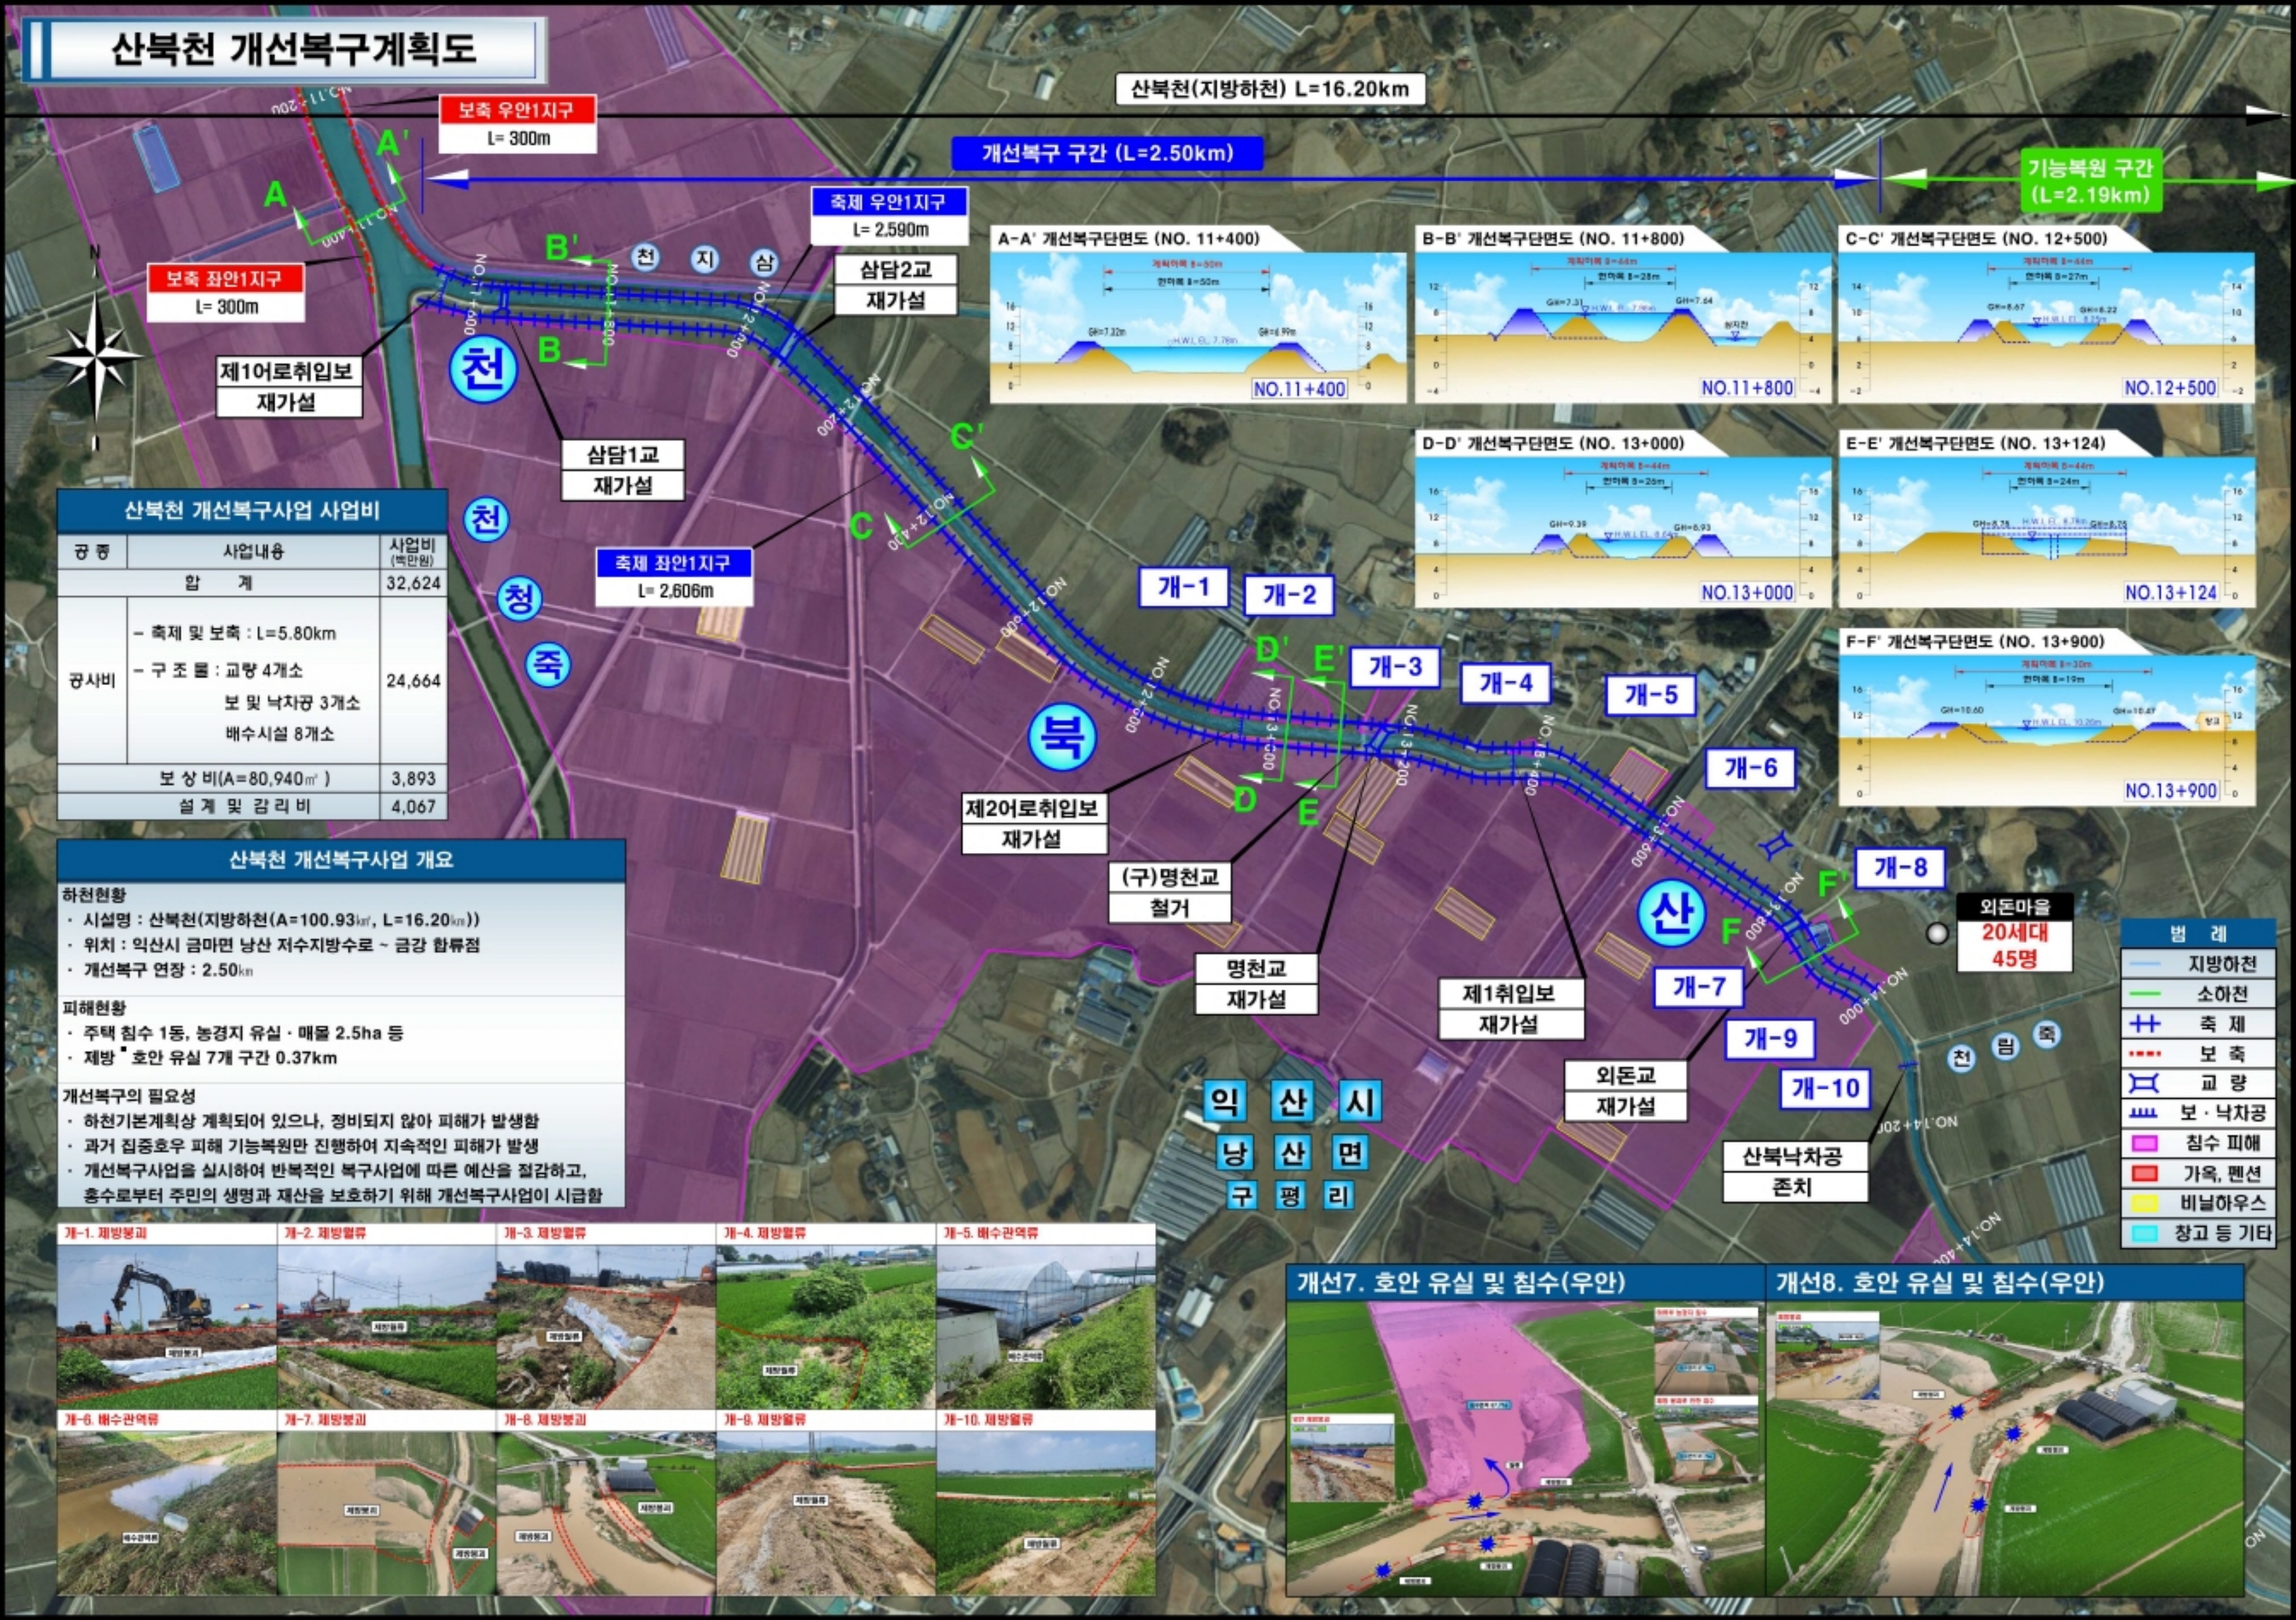Click the yellow 비닐하우스 legend swatch

(x=2145, y=1203)
